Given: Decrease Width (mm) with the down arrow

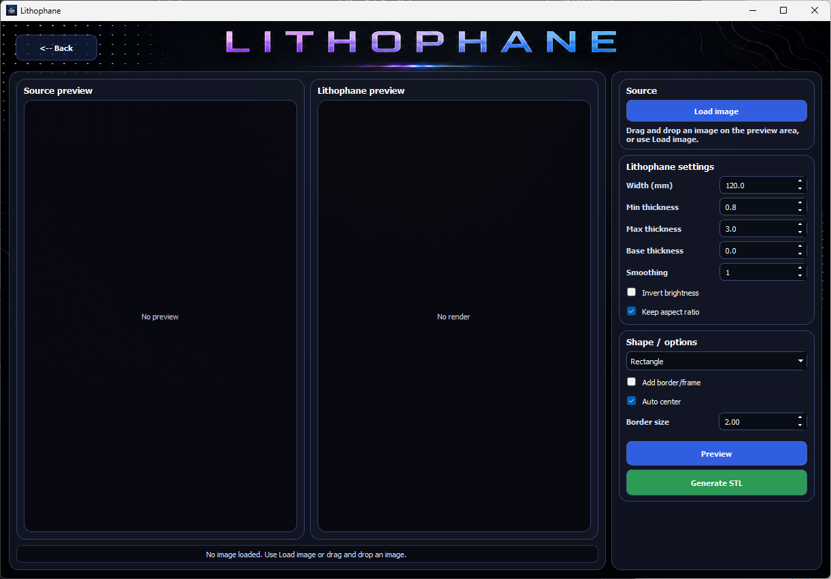Looking at the screenshot, I should coord(800,189).
